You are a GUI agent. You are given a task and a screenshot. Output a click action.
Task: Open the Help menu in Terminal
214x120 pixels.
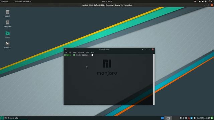[92, 52]
